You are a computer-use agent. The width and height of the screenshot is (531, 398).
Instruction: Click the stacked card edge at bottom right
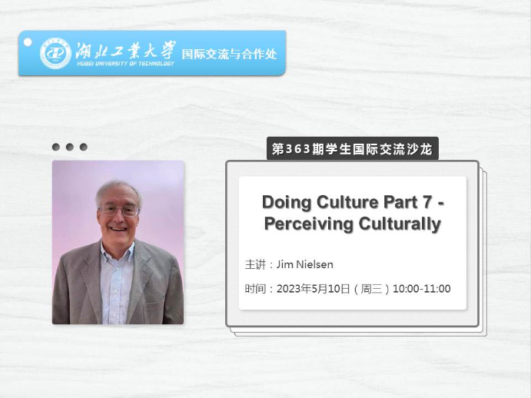pyautogui.click(x=482, y=330)
